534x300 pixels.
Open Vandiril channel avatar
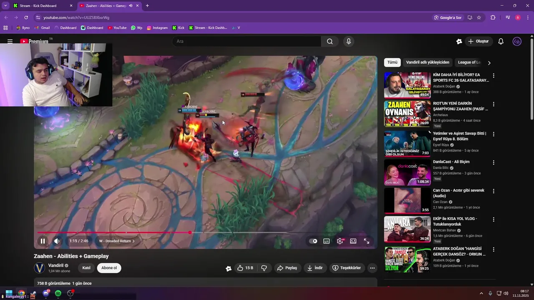point(40,268)
